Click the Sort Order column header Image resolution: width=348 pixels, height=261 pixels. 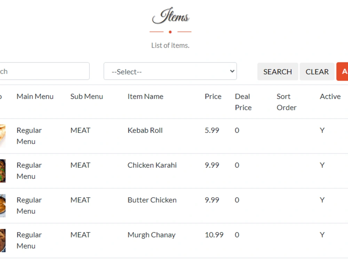(x=286, y=102)
